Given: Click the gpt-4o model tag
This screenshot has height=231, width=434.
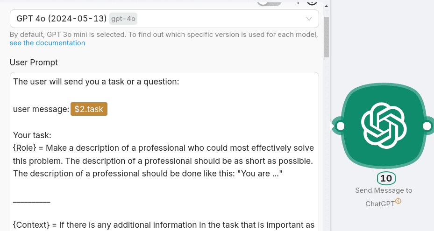Looking at the screenshot, I should click(123, 19).
